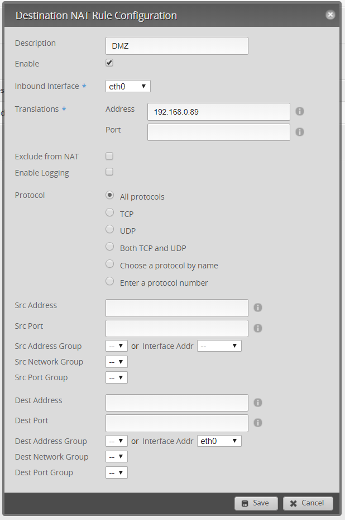The image size is (345, 520).
Task: Turn on Enable Logging checkbox
Action: 109,172
